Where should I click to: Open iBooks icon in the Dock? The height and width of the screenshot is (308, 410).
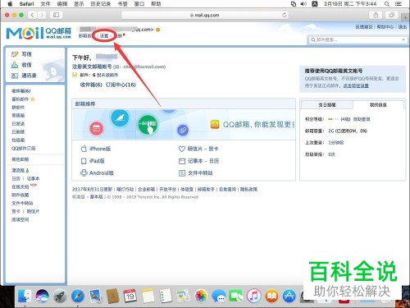pos(271,296)
